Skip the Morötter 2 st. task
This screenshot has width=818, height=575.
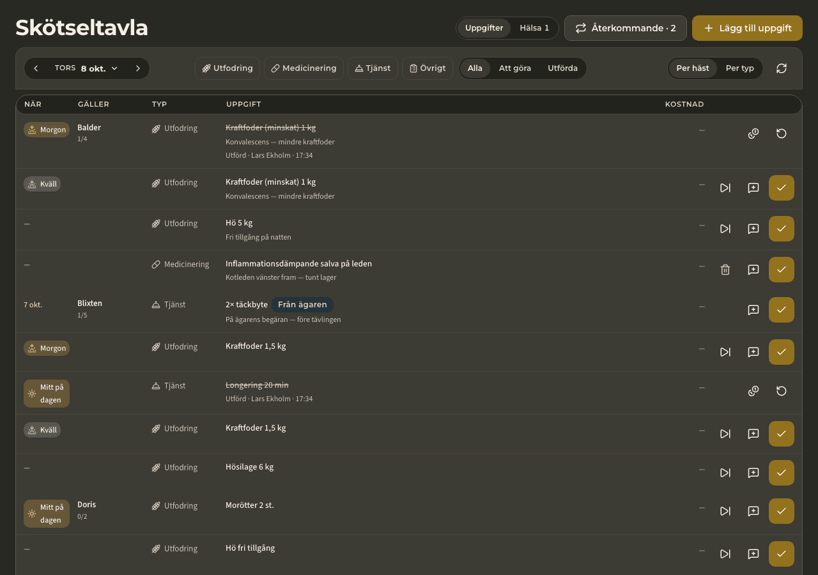click(x=725, y=511)
